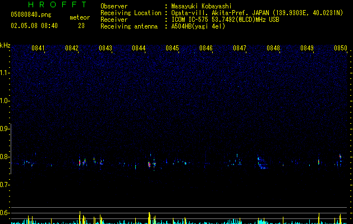
Task: Click the 0.6 kHz axis label
Action: click(x=4, y=213)
